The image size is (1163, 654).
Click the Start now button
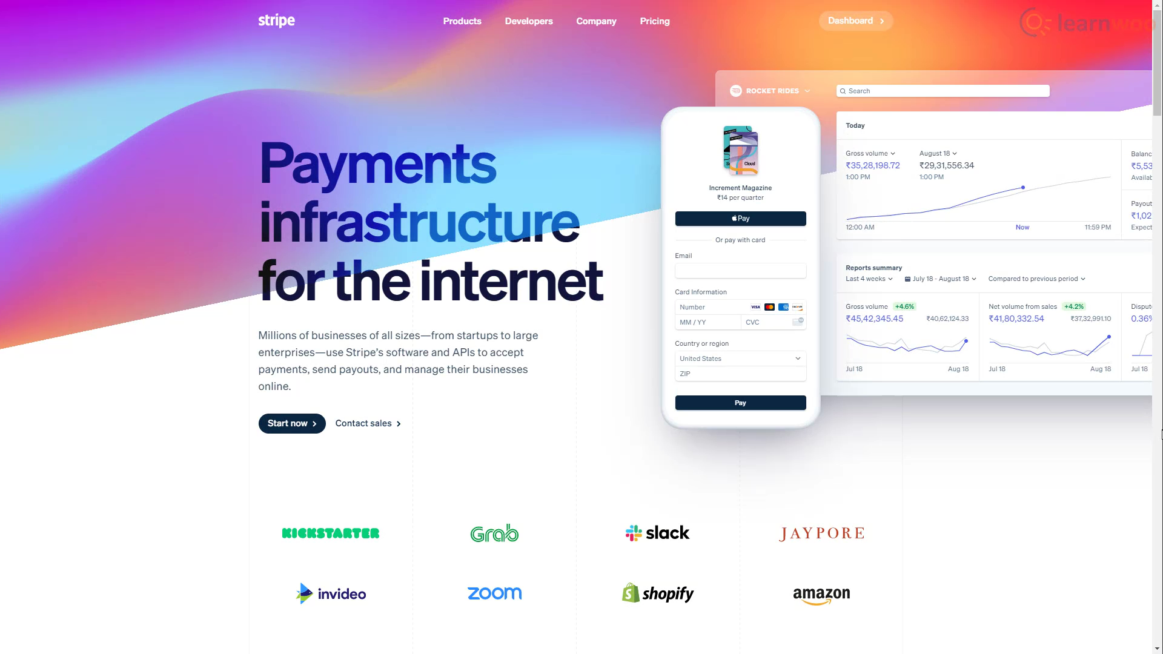coord(291,423)
